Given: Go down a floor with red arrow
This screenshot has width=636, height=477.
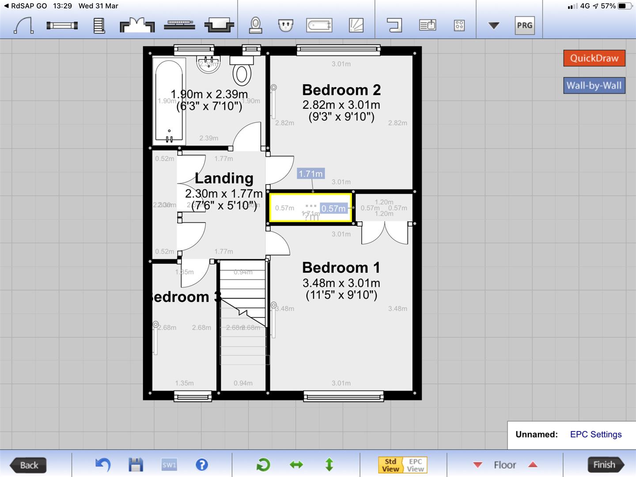Looking at the screenshot, I should coord(477,465).
